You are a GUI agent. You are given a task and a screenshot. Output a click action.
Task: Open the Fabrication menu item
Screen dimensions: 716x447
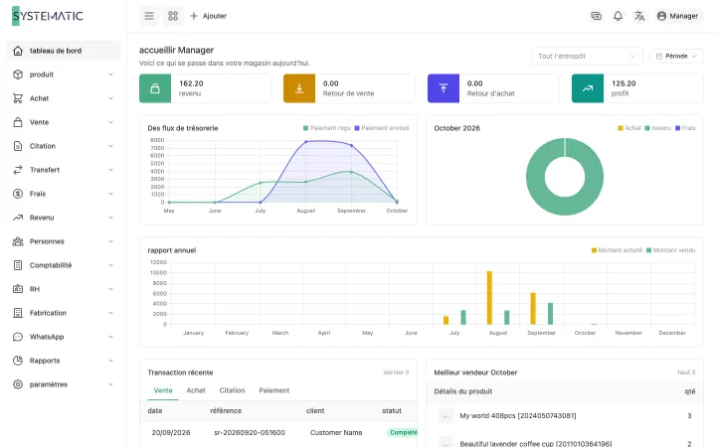tap(64, 313)
